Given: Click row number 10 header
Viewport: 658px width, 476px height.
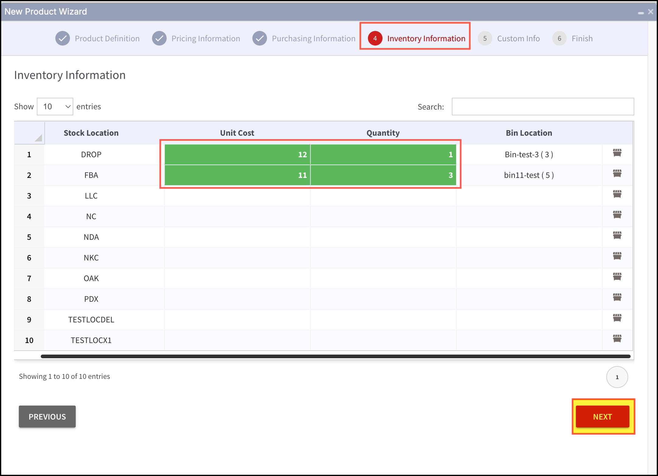Looking at the screenshot, I should click(29, 340).
